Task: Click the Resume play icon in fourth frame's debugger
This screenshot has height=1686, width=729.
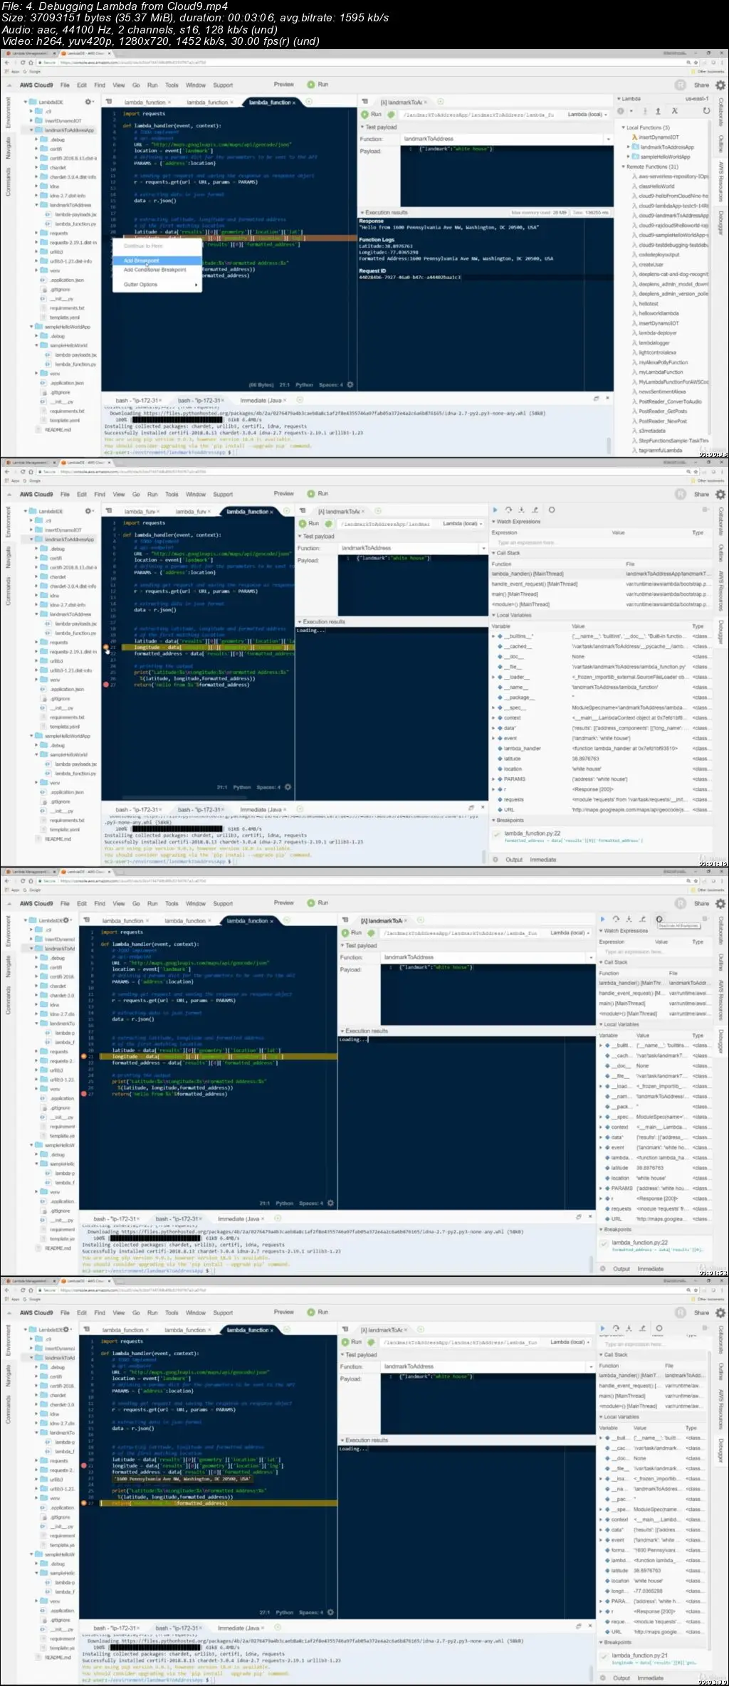Action: point(602,1328)
